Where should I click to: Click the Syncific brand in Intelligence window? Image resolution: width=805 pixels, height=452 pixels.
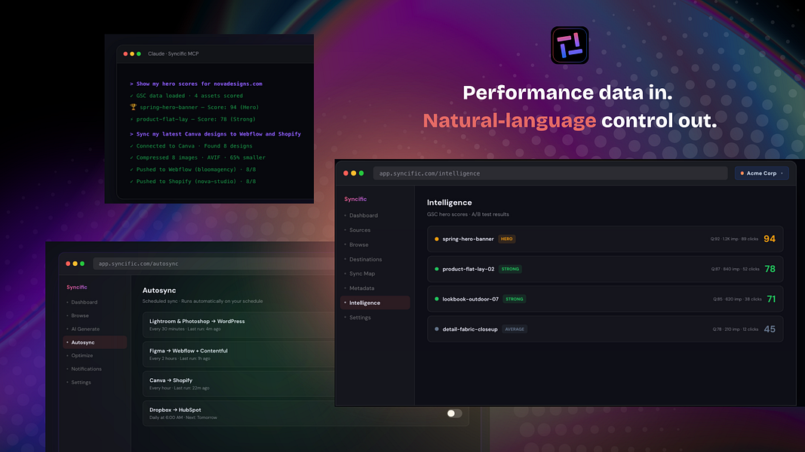(x=355, y=199)
